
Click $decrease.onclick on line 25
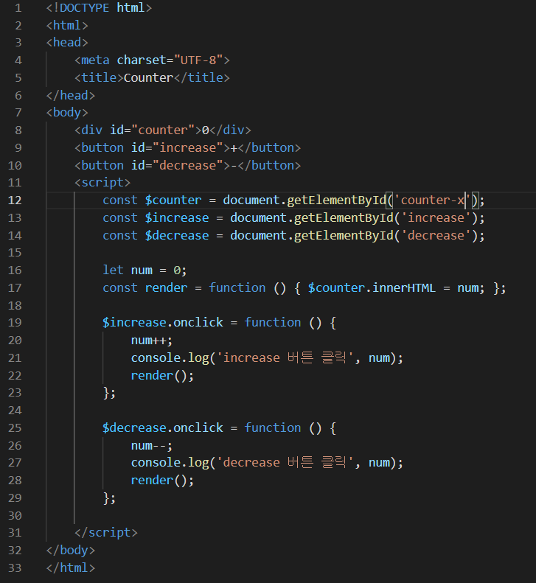click(x=163, y=428)
